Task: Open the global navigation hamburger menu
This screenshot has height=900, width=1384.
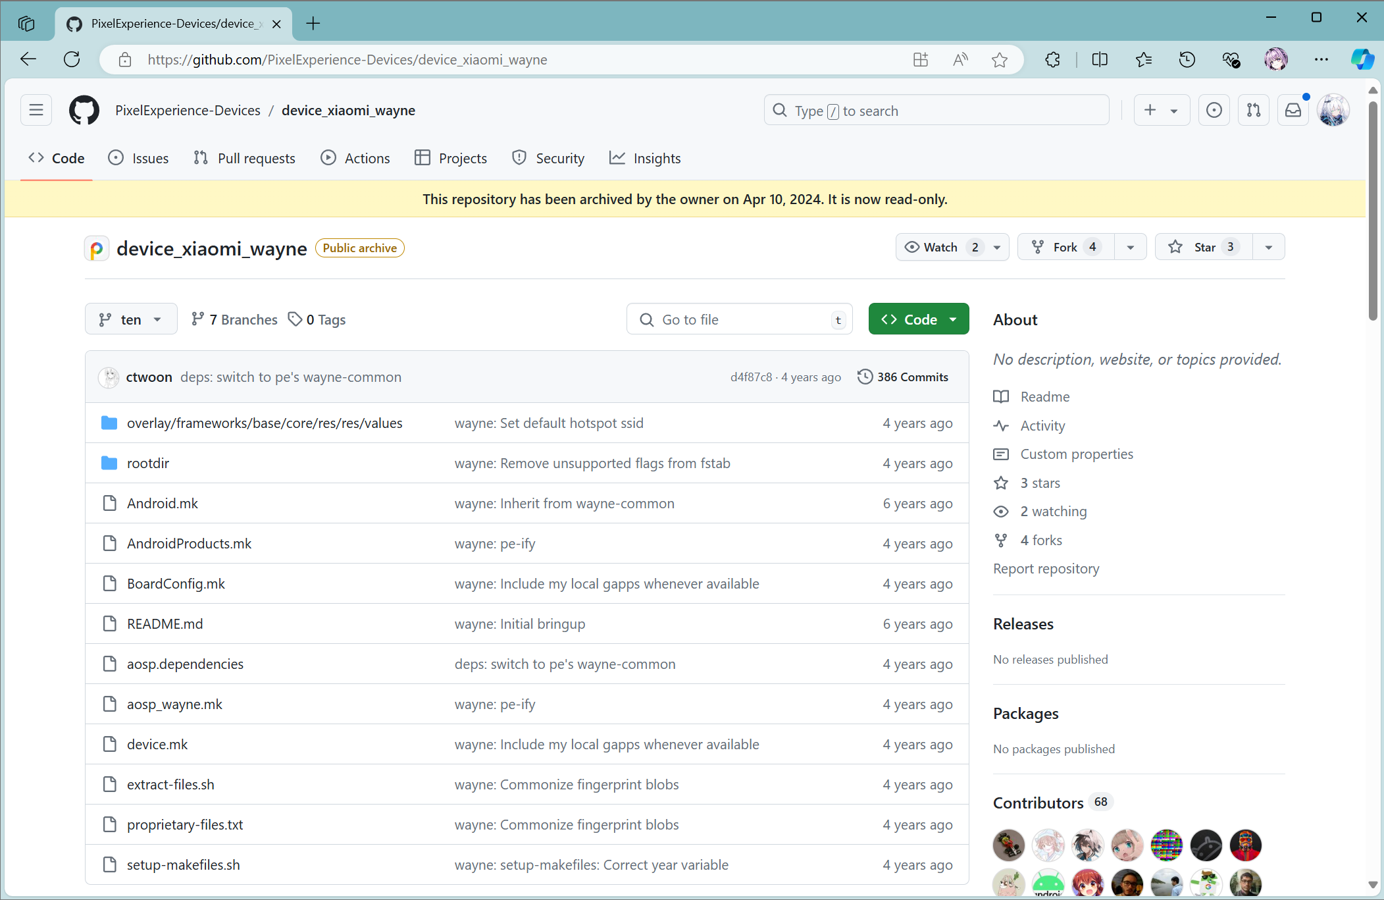Action: pos(36,110)
